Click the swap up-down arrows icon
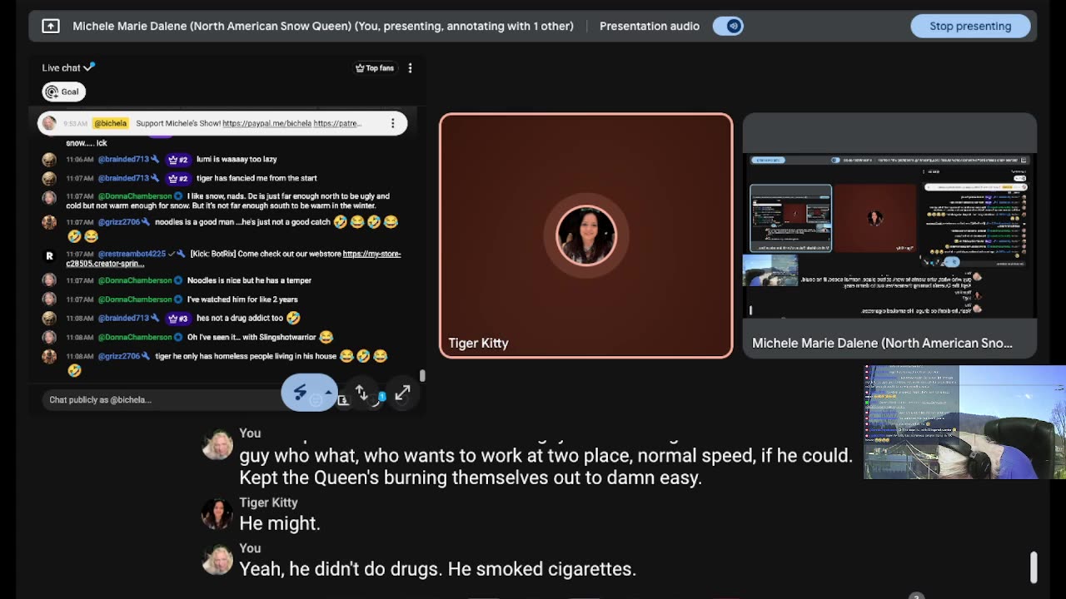1066x599 pixels. 361,392
